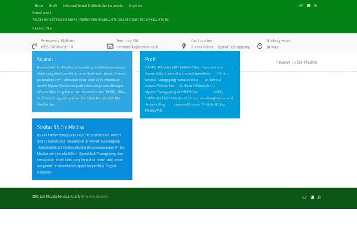Image resolution: width=357 pixels, height=238 pixels.
Task: Click the Jl Raya Pulosari Ngunut Tulungagung address
Action: (x=220, y=47)
